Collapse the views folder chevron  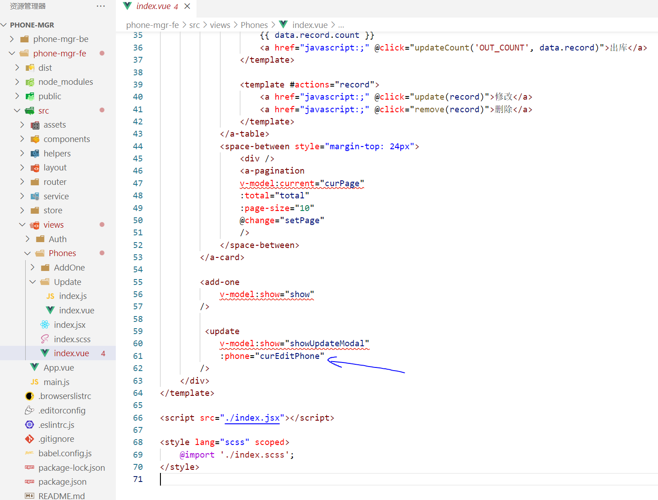click(23, 225)
